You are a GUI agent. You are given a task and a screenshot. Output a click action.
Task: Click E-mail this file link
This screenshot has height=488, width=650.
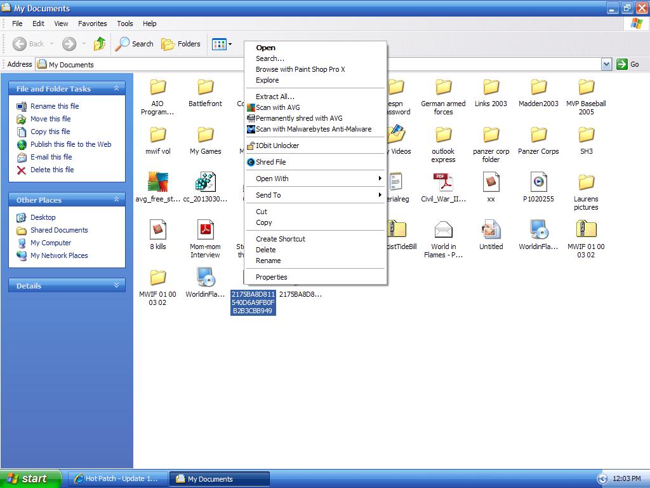tap(51, 158)
